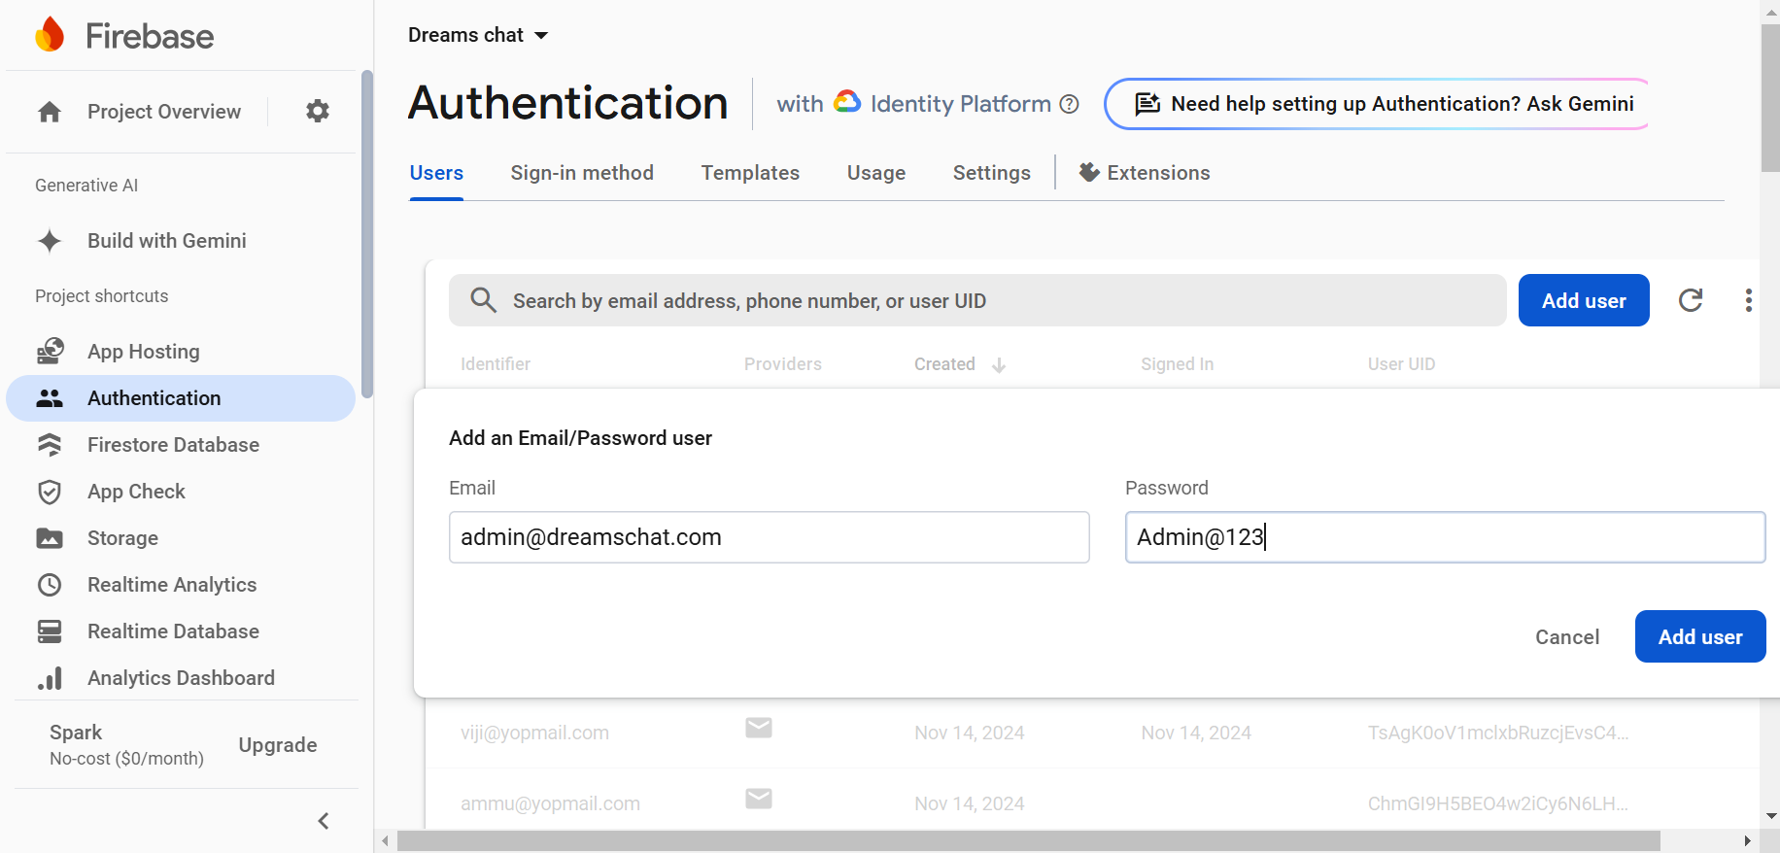
Task: Open the Dreams chat project dropdown
Action: (x=478, y=35)
